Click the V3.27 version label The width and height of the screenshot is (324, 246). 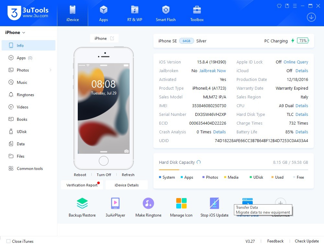click(x=250, y=241)
